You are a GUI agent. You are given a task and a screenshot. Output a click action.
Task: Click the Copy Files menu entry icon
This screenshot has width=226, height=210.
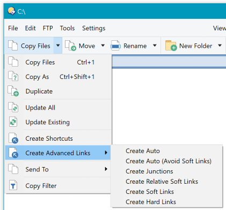click(x=13, y=62)
